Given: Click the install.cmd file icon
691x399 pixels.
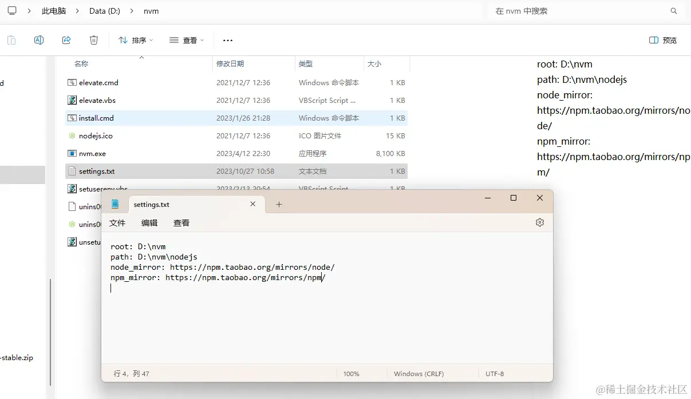Looking at the screenshot, I should click(x=72, y=118).
